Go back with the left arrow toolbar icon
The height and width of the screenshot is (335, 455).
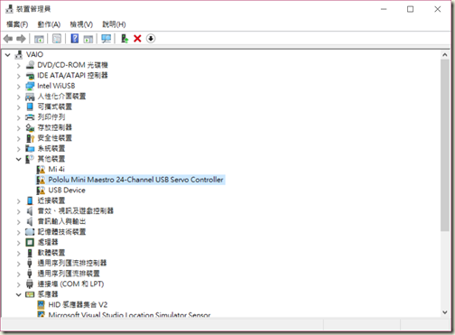[8, 39]
